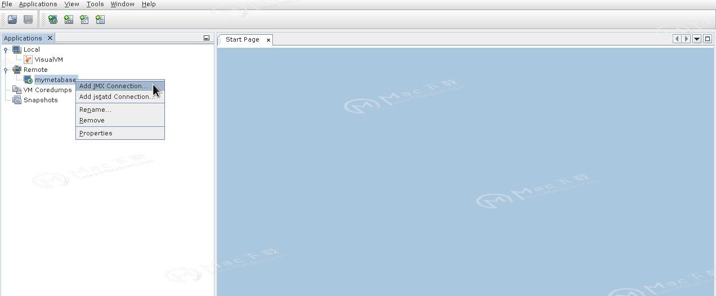This screenshot has height=296, width=716.
Task: Click the Load Snapshot toolbar icon
Action: pos(12,20)
